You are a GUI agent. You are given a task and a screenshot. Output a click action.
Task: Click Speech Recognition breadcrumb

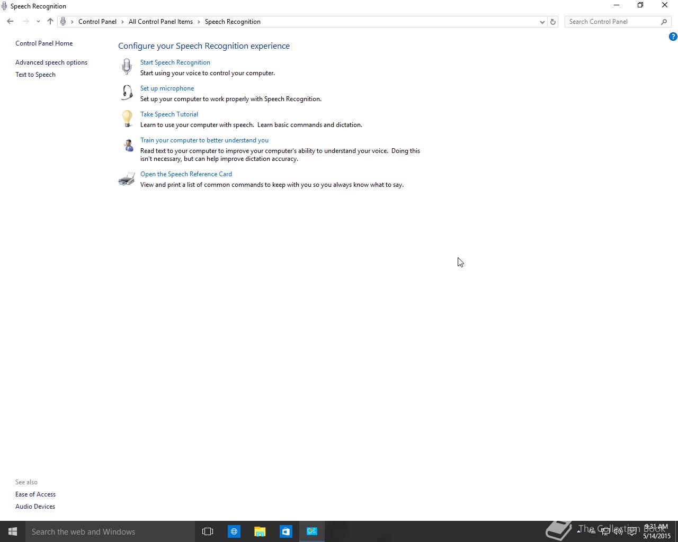pos(233,22)
